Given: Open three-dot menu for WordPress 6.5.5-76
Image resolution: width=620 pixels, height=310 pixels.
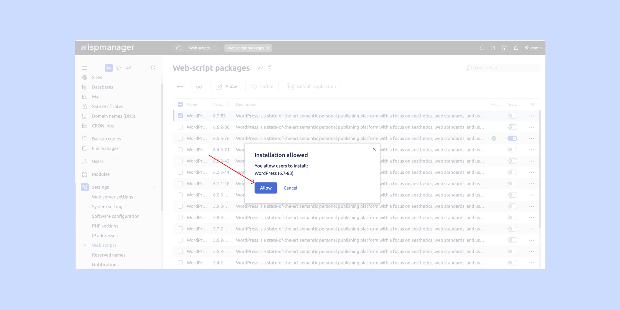Looking at the screenshot, I should pyautogui.click(x=532, y=139).
